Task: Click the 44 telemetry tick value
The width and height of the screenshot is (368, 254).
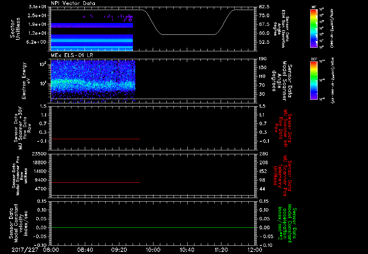Action: click(262, 189)
